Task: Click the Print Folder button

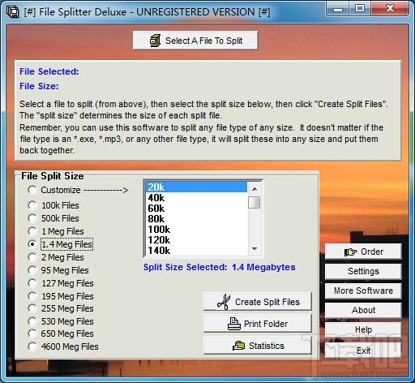Action: 258,324
